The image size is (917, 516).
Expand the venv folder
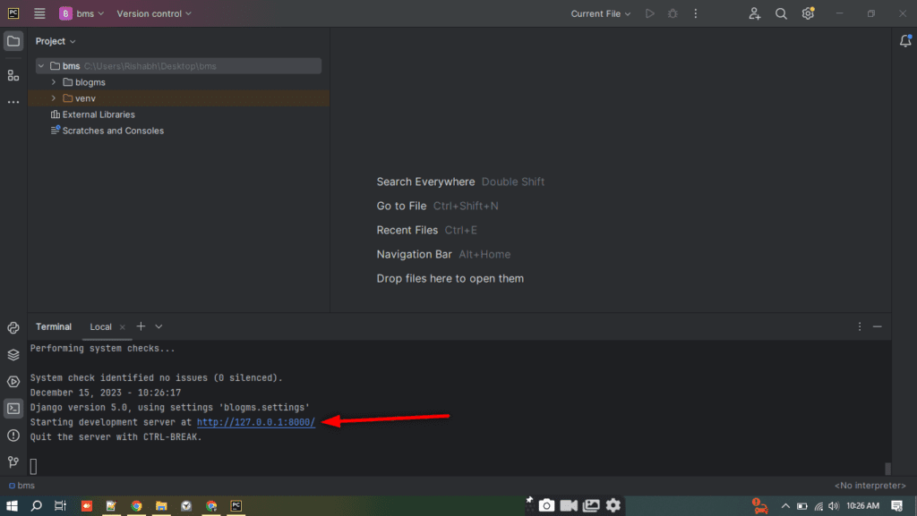[54, 98]
